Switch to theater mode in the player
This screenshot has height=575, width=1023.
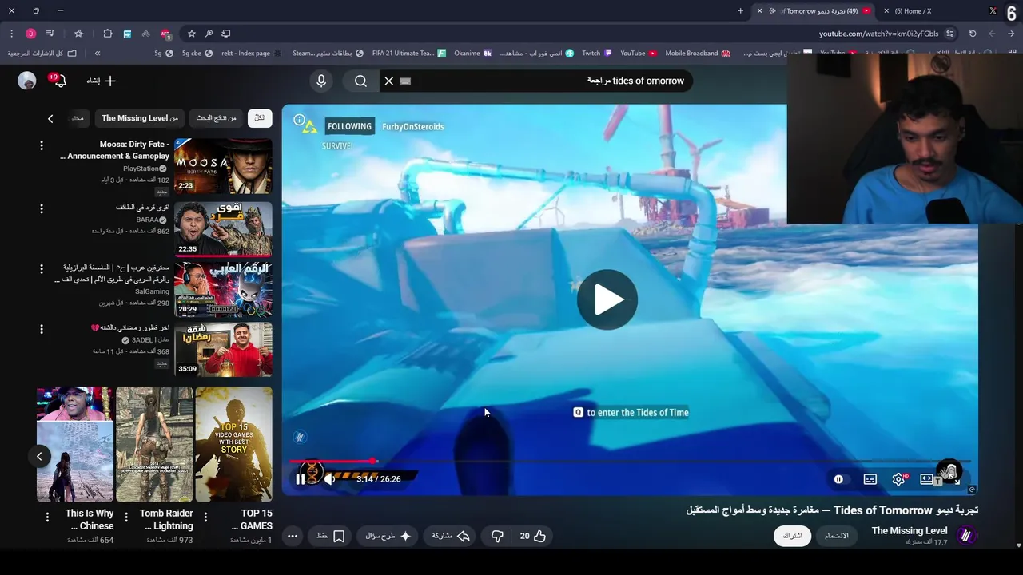tap(927, 479)
